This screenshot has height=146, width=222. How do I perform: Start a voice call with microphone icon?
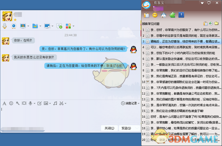click(x=5, y=26)
